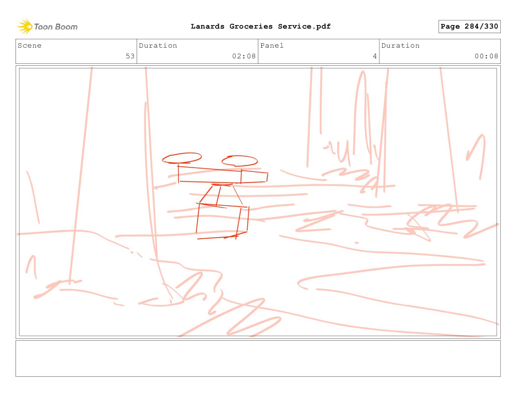Image resolution: width=517 pixels, height=400 pixels.
Task: Select the scene number '53'
Action: pos(130,56)
